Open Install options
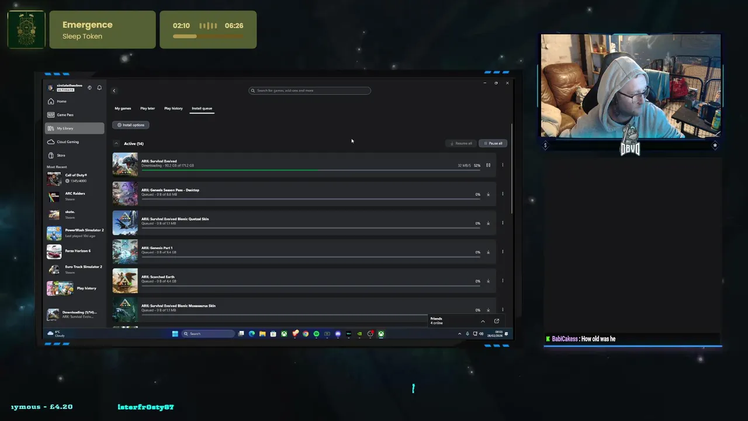 pyautogui.click(x=131, y=125)
